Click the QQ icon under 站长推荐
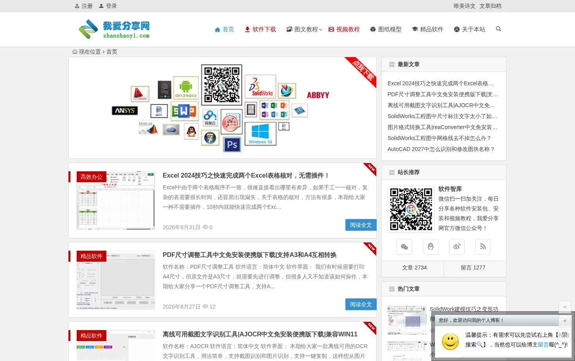Image resolution: width=575 pixels, height=361 pixels. (431, 247)
